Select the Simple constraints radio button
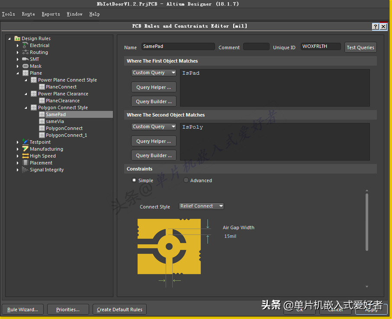The height and width of the screenshot is (319, 392). [134, 180]
